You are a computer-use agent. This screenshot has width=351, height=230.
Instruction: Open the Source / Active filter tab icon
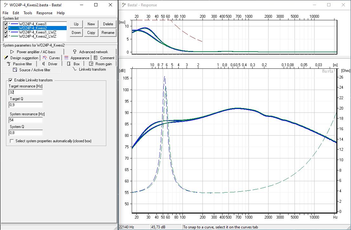point(15,70)
